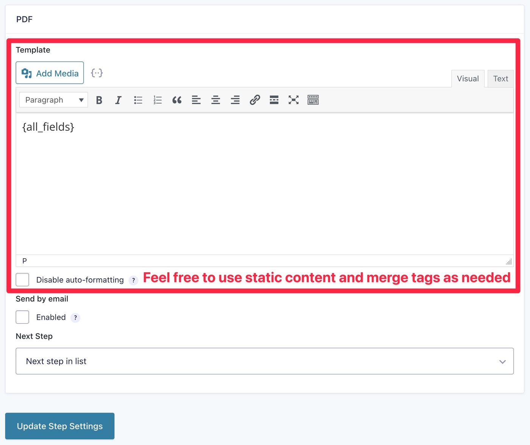Toggle the toolbar kitchen sink
Screen dimensions: 530x445
[x=313, y=100]
